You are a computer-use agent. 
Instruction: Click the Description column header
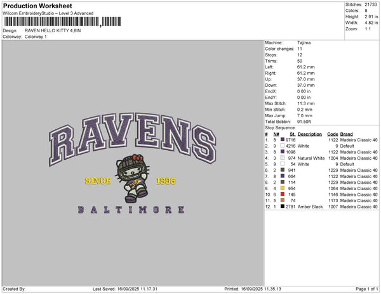(310, 134)
